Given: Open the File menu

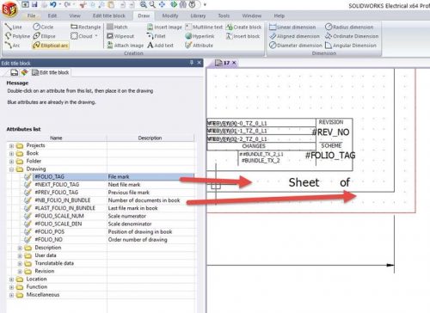Looking at the screenshot, I should (x=31, y=15).
